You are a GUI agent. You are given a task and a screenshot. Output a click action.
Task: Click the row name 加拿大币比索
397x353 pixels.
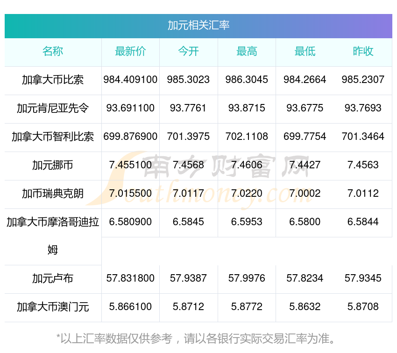pyautogui.click(x=53, y=80)
